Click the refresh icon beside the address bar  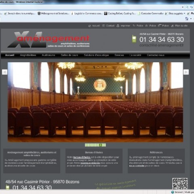click(x=192, y=7)
